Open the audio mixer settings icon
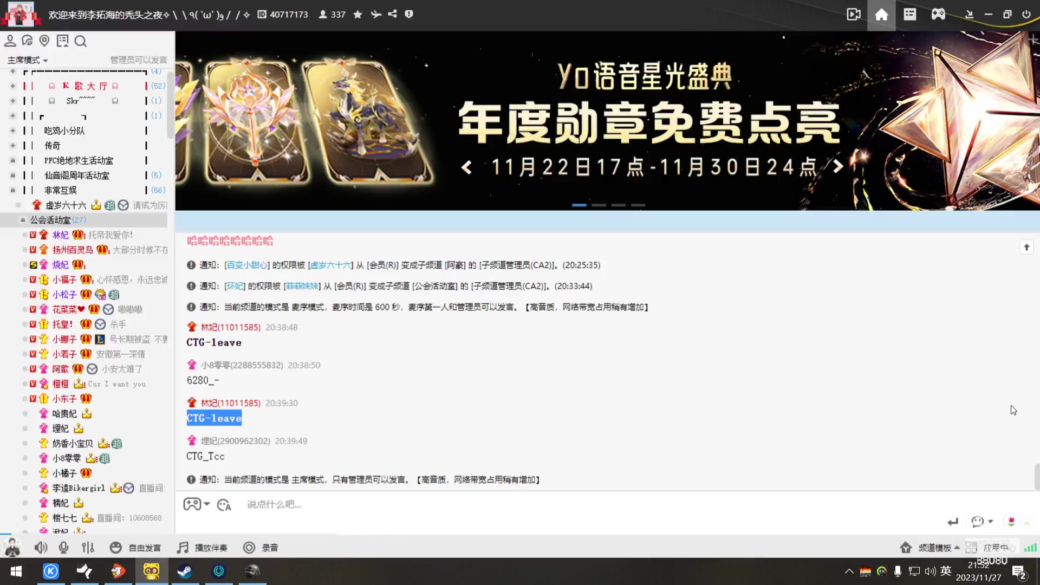Viewport: 1040px width, 585px height. point(87,548)
